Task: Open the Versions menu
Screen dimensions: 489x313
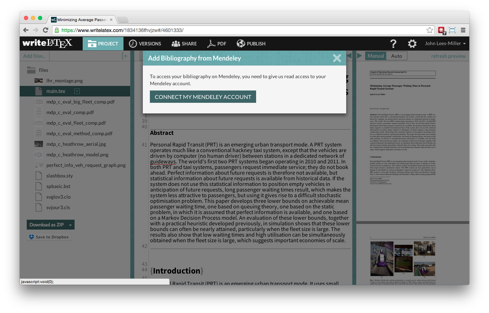Action: [x=145, y=44]
